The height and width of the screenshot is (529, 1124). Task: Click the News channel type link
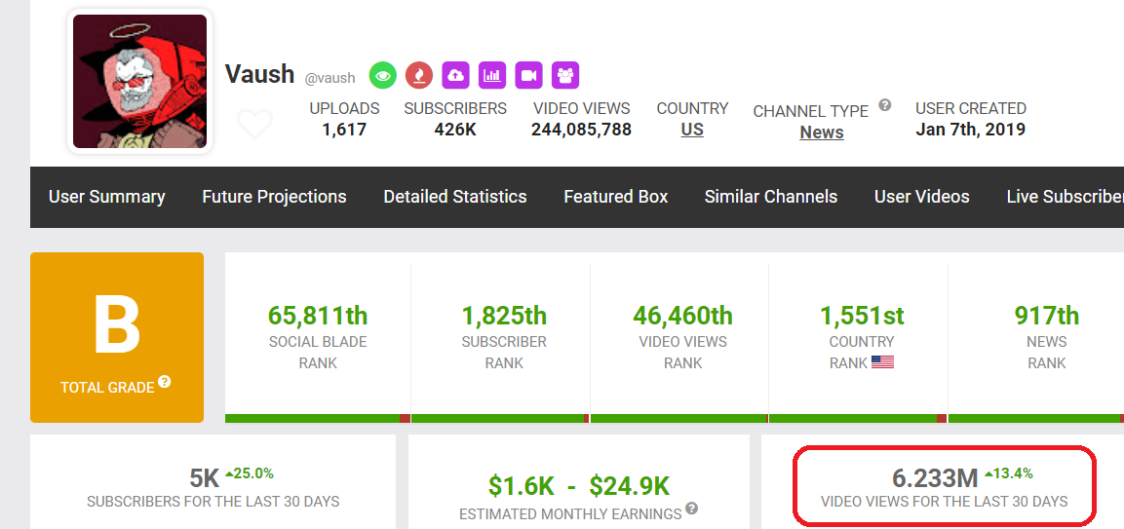click(822, 132)
